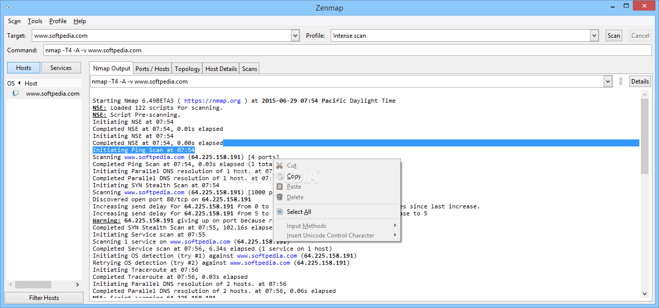
Task: Click the Paste clipboard icon in context menu
Action: (x=279, y=187)
